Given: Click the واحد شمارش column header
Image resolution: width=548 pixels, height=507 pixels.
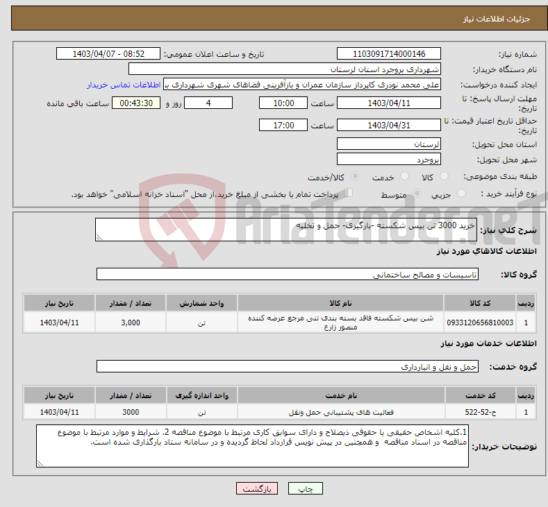Looking at the screenshot, I should [201, 303].
